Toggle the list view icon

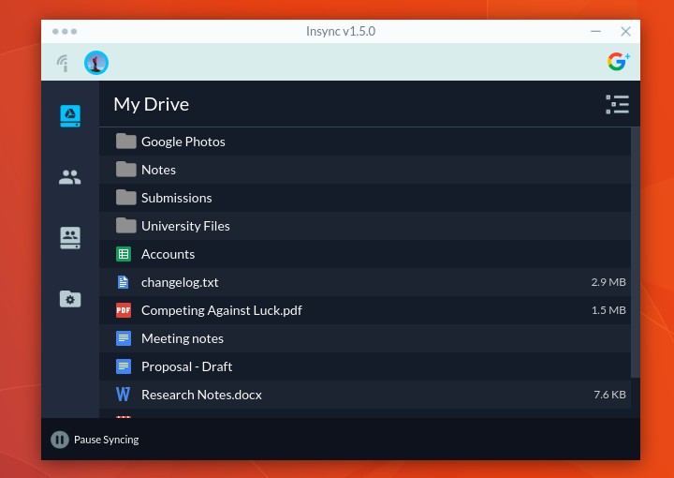[x=617, y=105]
